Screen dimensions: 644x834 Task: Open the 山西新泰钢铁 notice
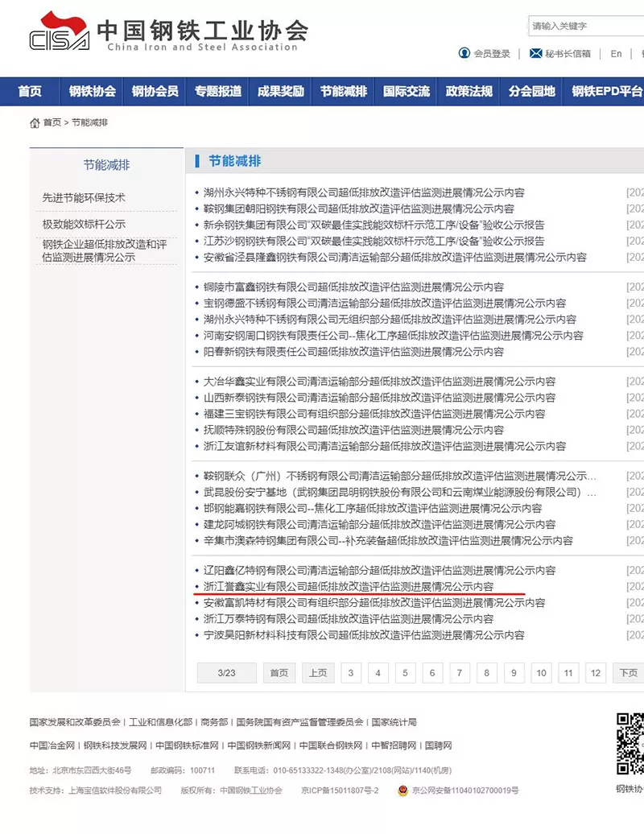coord(379,398)
